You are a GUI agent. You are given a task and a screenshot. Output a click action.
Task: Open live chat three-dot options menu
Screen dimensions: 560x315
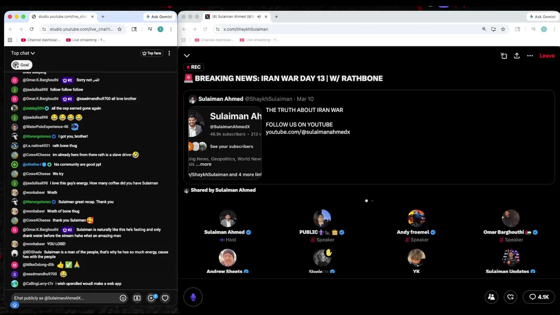click(169, 53)
